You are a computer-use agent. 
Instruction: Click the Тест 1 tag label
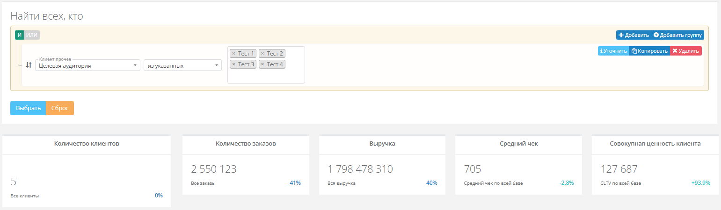(x=246, y=54)
